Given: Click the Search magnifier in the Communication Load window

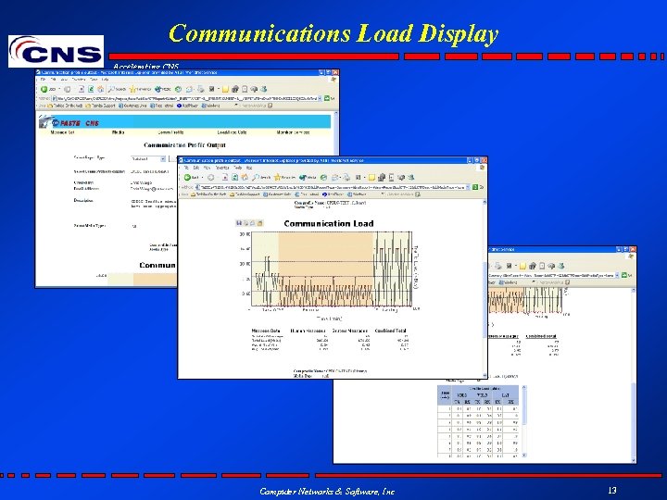Looking at the screenshot, I should coord(256,177).
